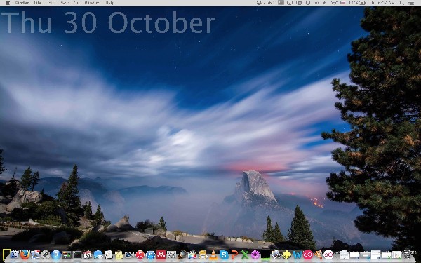Screen dimensions: 421x263
Task: Open the blue W word processor app
Action: (x=298, y=255)
